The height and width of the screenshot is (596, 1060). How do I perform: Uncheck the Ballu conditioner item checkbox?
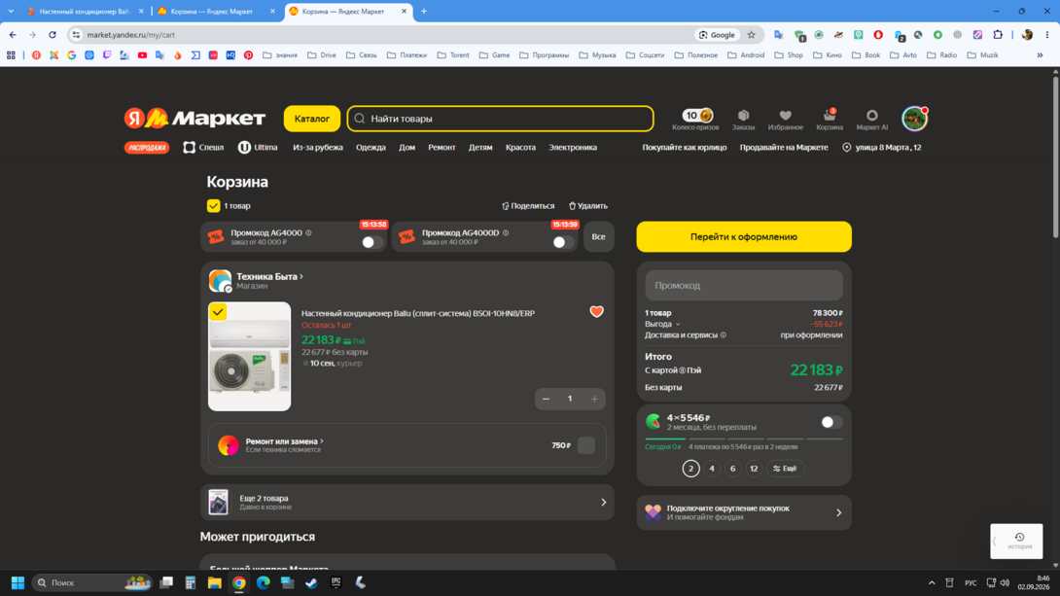click(x=218, y=311)
